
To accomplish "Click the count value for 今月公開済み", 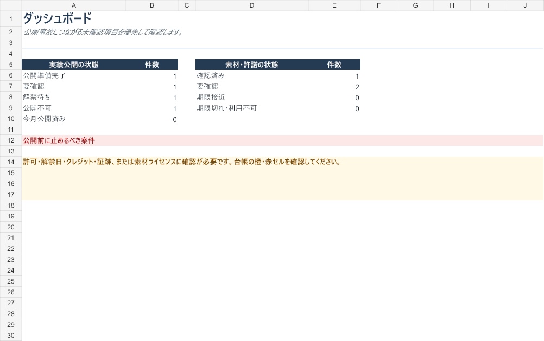I will coord(152,119).
